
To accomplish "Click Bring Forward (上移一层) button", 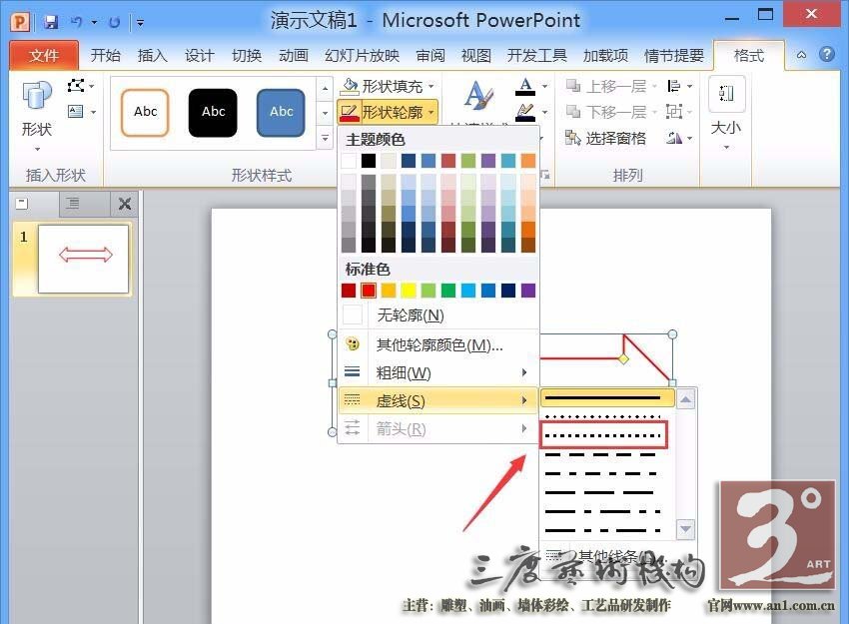I will pos(605,86).
